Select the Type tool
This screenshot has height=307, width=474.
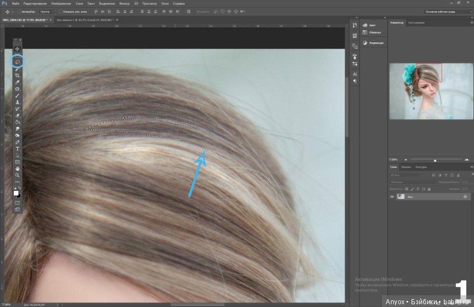(17, 149)
